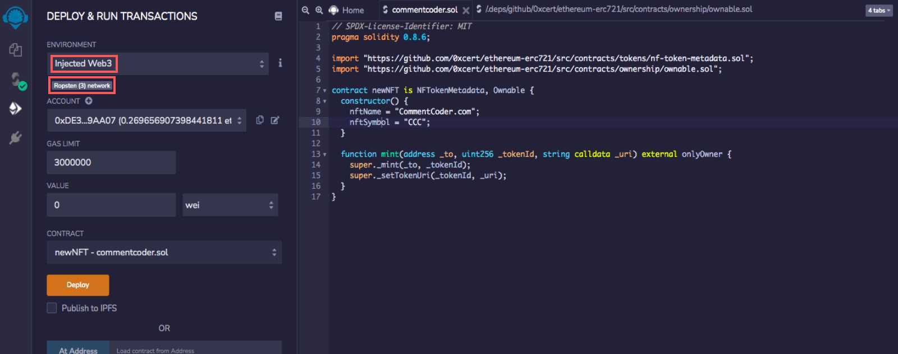Click the nf-token-metadata.sol import line
The height and width of the screenshot is (354, 898).
coord(542,58)
